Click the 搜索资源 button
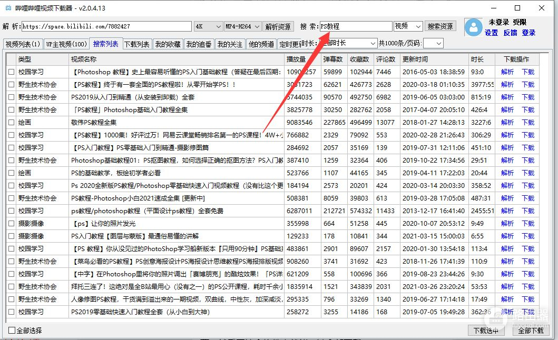The width and height of the screenshot is (558, 340). [x=440, y=26]
